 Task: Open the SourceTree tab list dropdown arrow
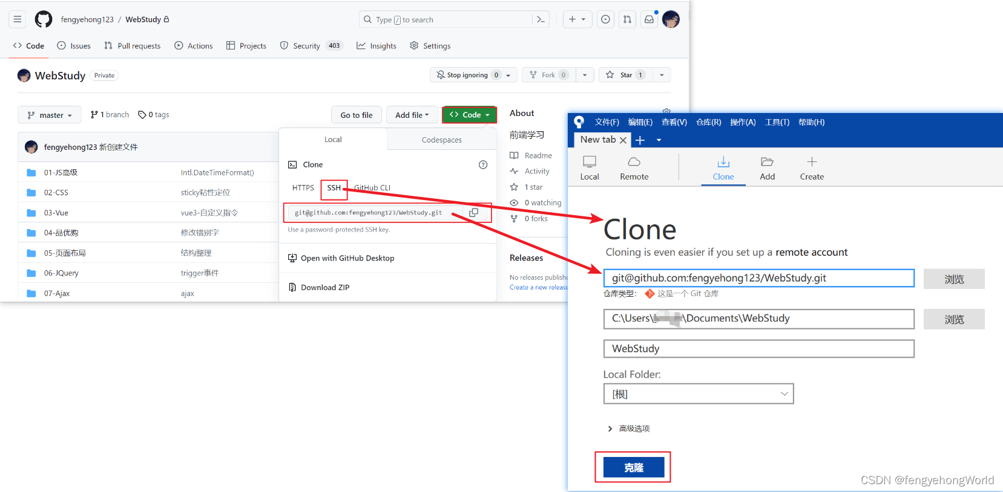[x=659, y=140]
